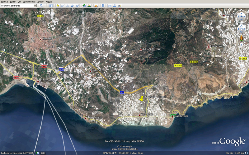Toggle the sidebar panel icon

tap(51, 6)
